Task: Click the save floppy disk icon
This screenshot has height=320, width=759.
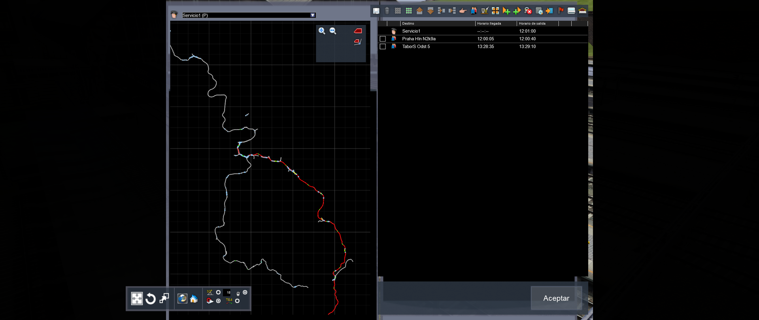Action: pyautogui.click(x=376, y=11)
